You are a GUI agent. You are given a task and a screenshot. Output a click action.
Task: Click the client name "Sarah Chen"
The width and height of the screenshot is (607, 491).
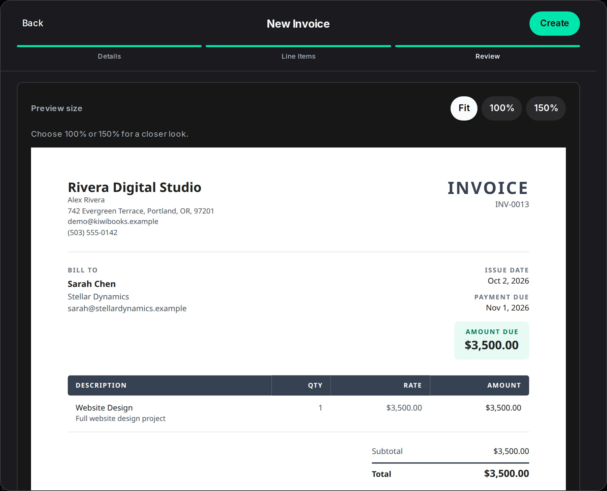pyautogui.click(x=92, y=284)
